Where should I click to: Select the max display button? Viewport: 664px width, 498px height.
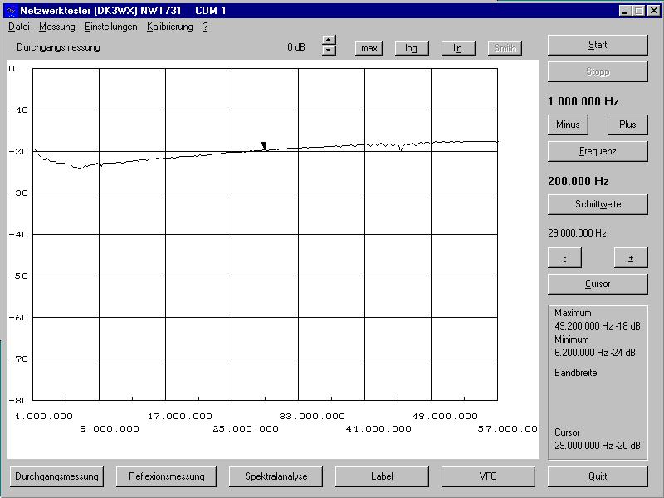point(369,48)
